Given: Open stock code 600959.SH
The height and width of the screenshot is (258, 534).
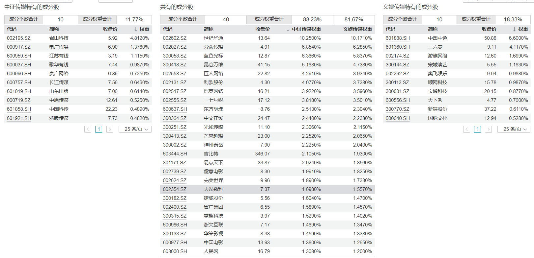Looking at the screenshot, I should click(19, 56).
